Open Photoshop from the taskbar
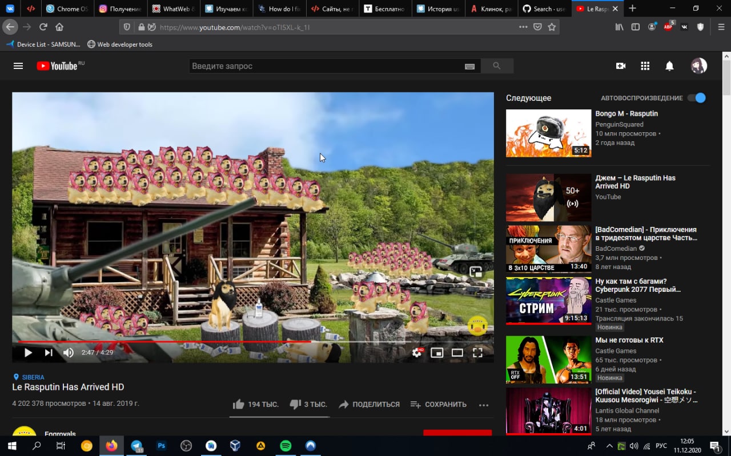The image size is (731, 456). (x=161, y=446)
